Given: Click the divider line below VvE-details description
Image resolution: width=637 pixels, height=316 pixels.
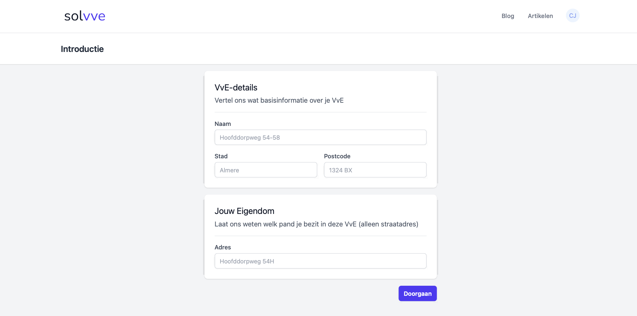Looking at the screenshot, I should tap(320, 112).
